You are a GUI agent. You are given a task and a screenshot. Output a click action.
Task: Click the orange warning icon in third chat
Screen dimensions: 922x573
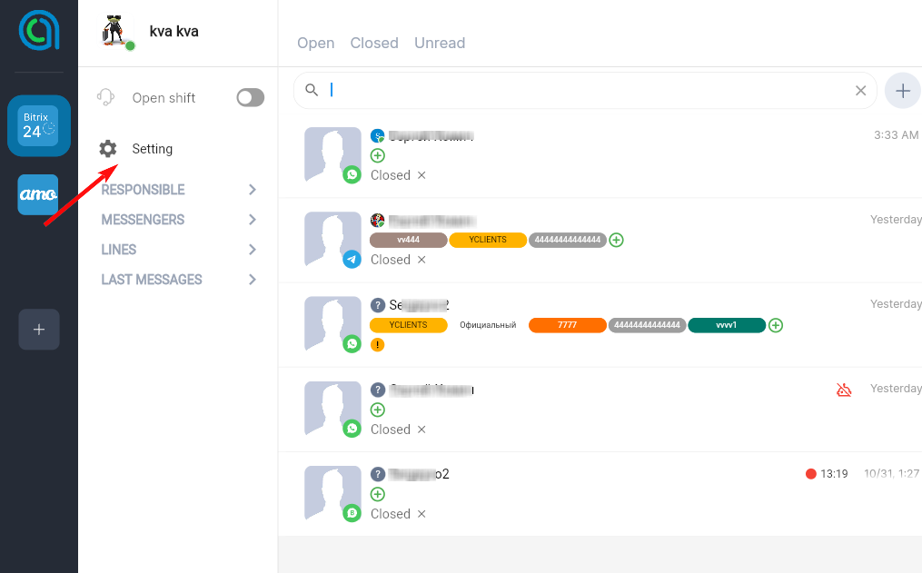tap(378, 345)
